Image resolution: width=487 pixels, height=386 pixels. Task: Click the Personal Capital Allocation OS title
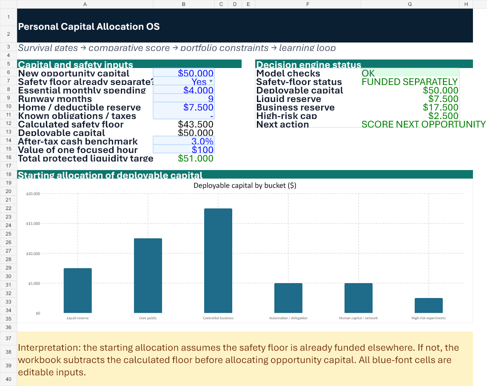[x=89, y=26]
